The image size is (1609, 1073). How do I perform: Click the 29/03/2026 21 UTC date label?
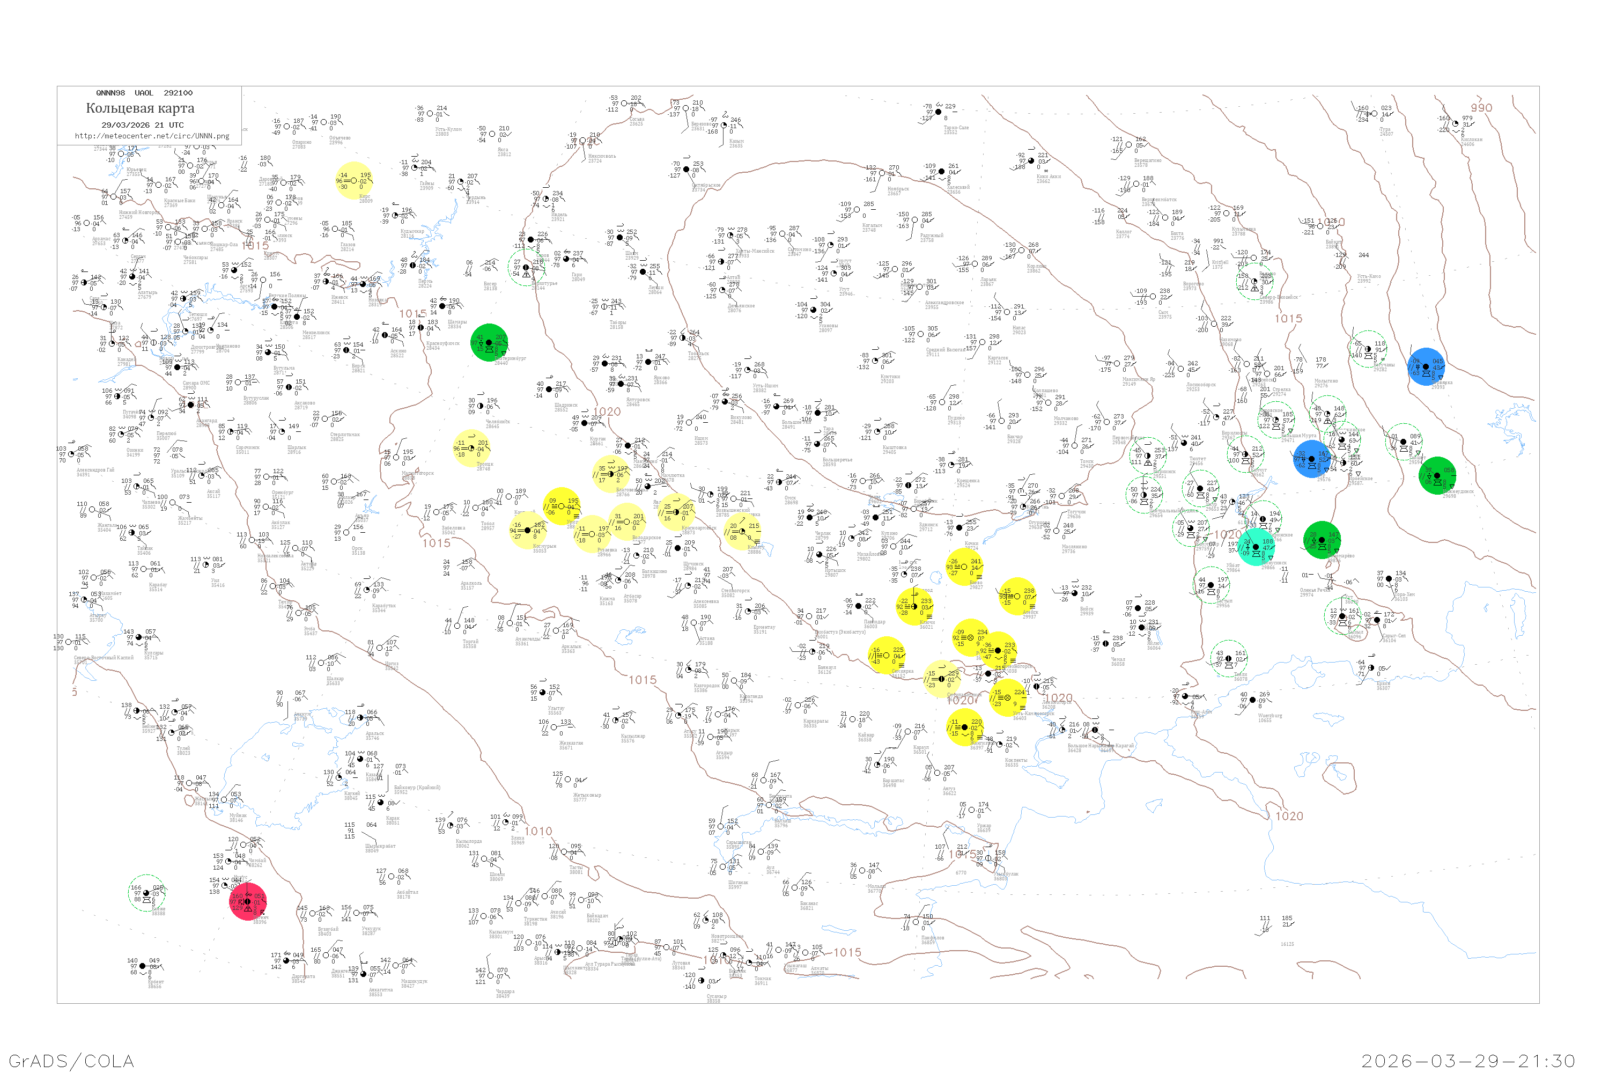click(142, 125)
